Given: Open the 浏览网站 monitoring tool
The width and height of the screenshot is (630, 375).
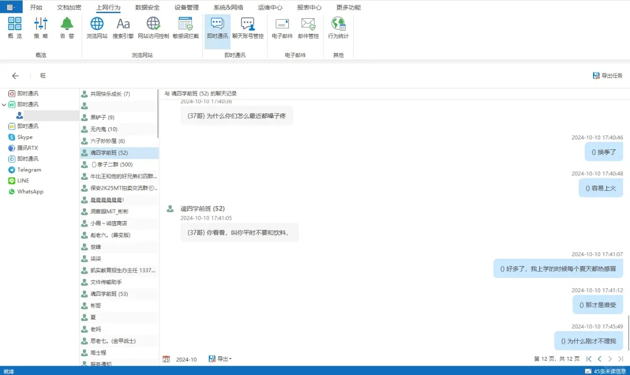Looking at the screenshot, I should point(97,28).
